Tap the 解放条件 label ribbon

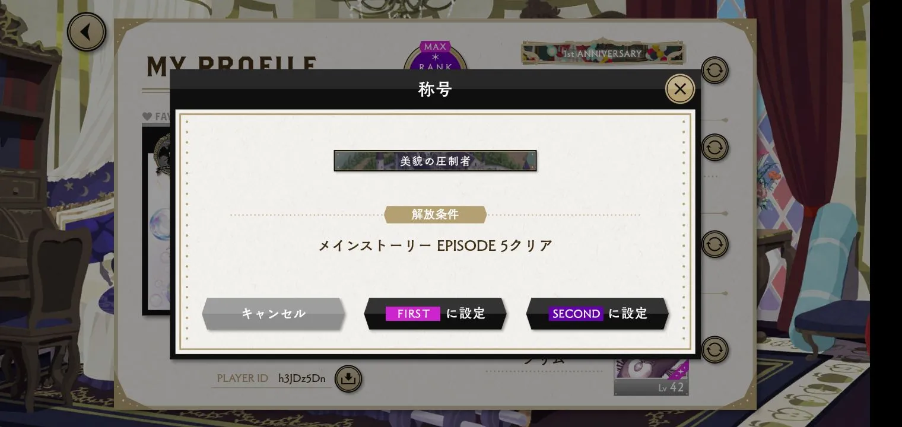[436, 215]
